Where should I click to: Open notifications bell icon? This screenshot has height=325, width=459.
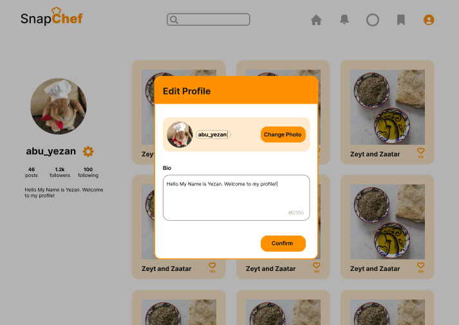coord(344,19)
